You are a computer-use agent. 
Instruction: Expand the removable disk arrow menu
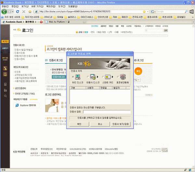(97, 77)
